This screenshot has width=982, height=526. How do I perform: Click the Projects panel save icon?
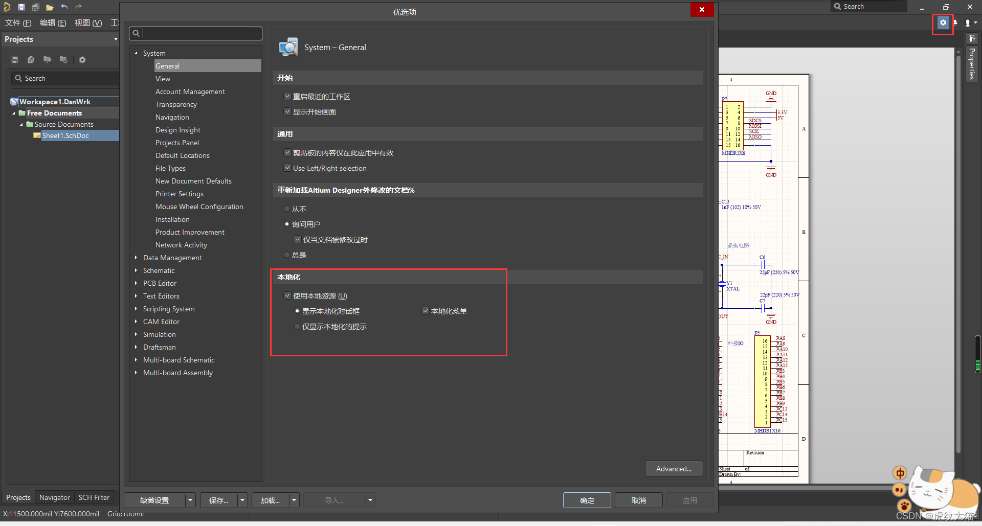tap(15, 60)
